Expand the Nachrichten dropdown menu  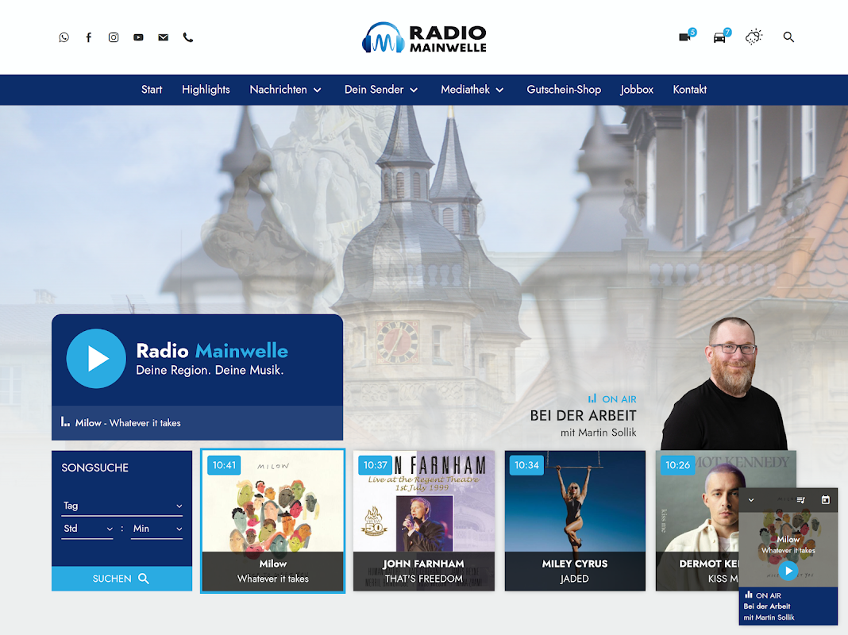(x=286, y=90)
